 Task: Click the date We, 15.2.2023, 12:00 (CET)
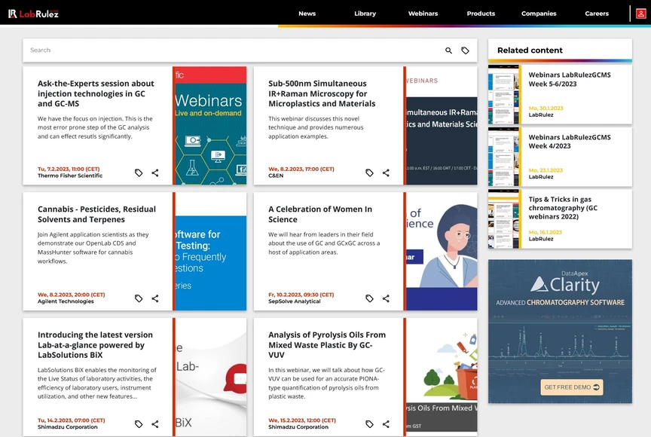tap(302, 420)
